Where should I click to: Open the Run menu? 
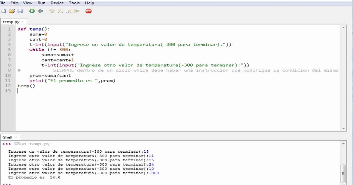(41, 3)
